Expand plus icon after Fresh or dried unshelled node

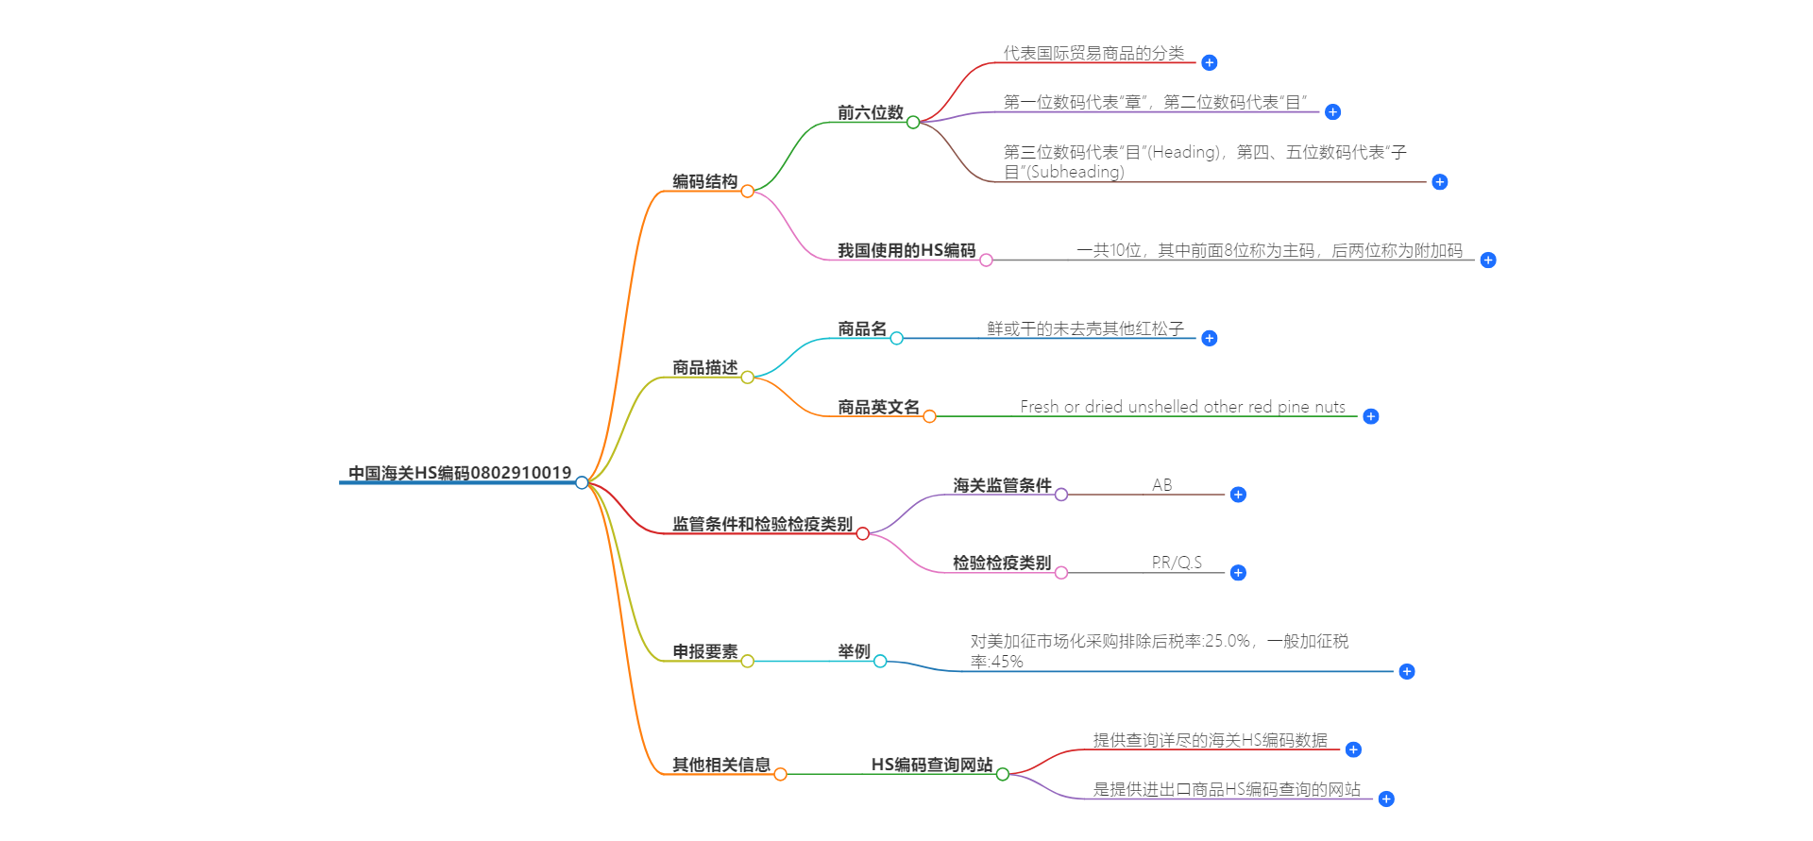(1370, 416)
